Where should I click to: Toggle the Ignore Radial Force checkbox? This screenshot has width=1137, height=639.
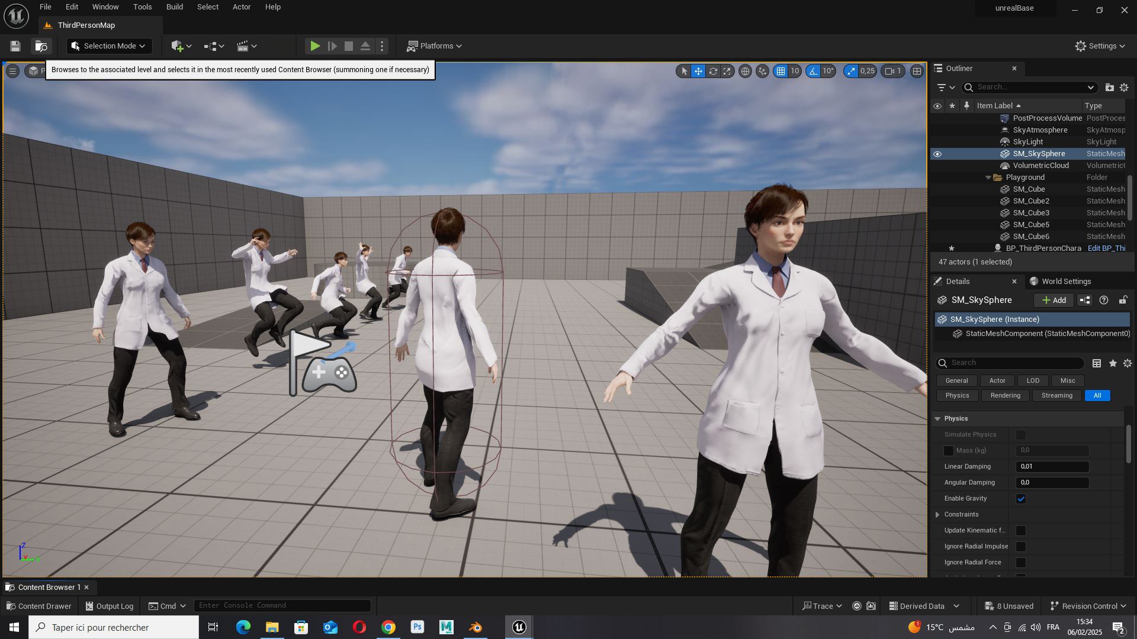[1021, 563]
